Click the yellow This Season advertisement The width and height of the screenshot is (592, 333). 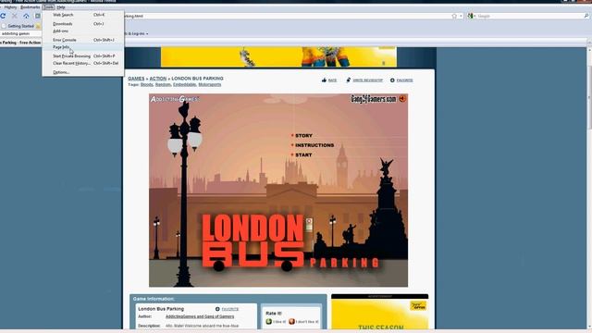point(379,314)
